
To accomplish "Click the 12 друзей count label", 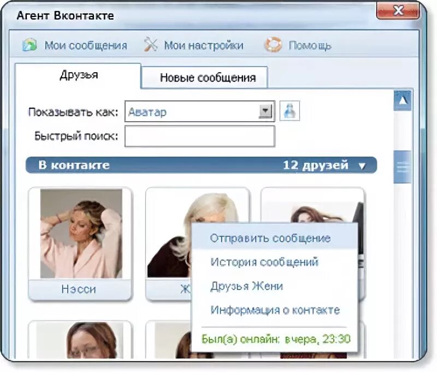I will click(316, 165).
